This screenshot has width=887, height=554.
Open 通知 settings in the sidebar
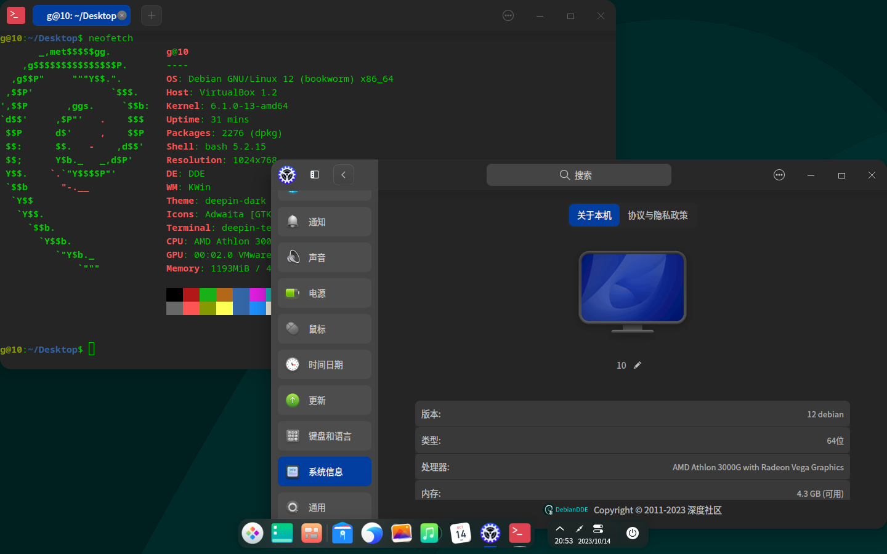pyautogui.click(x=325, y=222)
